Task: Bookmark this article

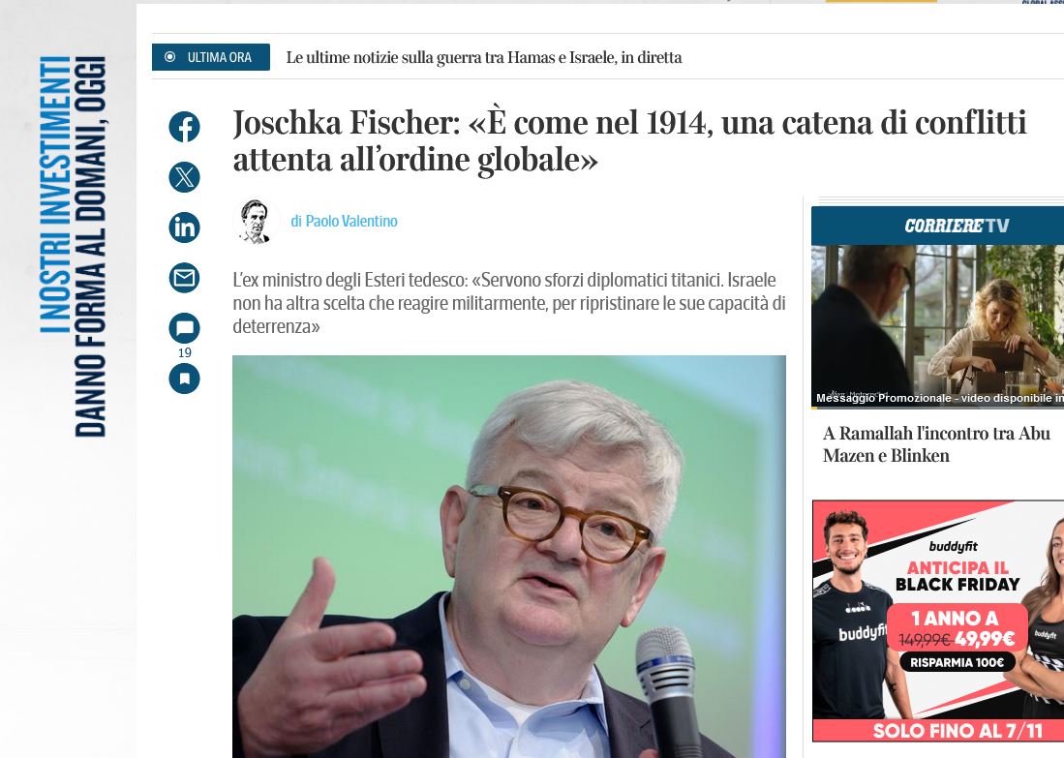Action: tap(184, 379)
